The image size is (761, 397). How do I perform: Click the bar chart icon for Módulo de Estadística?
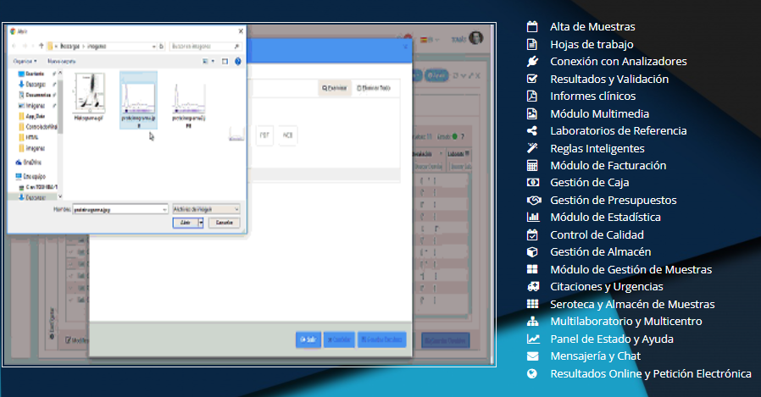coord(533,218)
